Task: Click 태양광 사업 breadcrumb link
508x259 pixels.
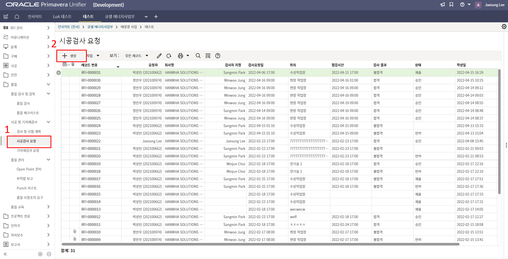Action: (x=129, y=27)
